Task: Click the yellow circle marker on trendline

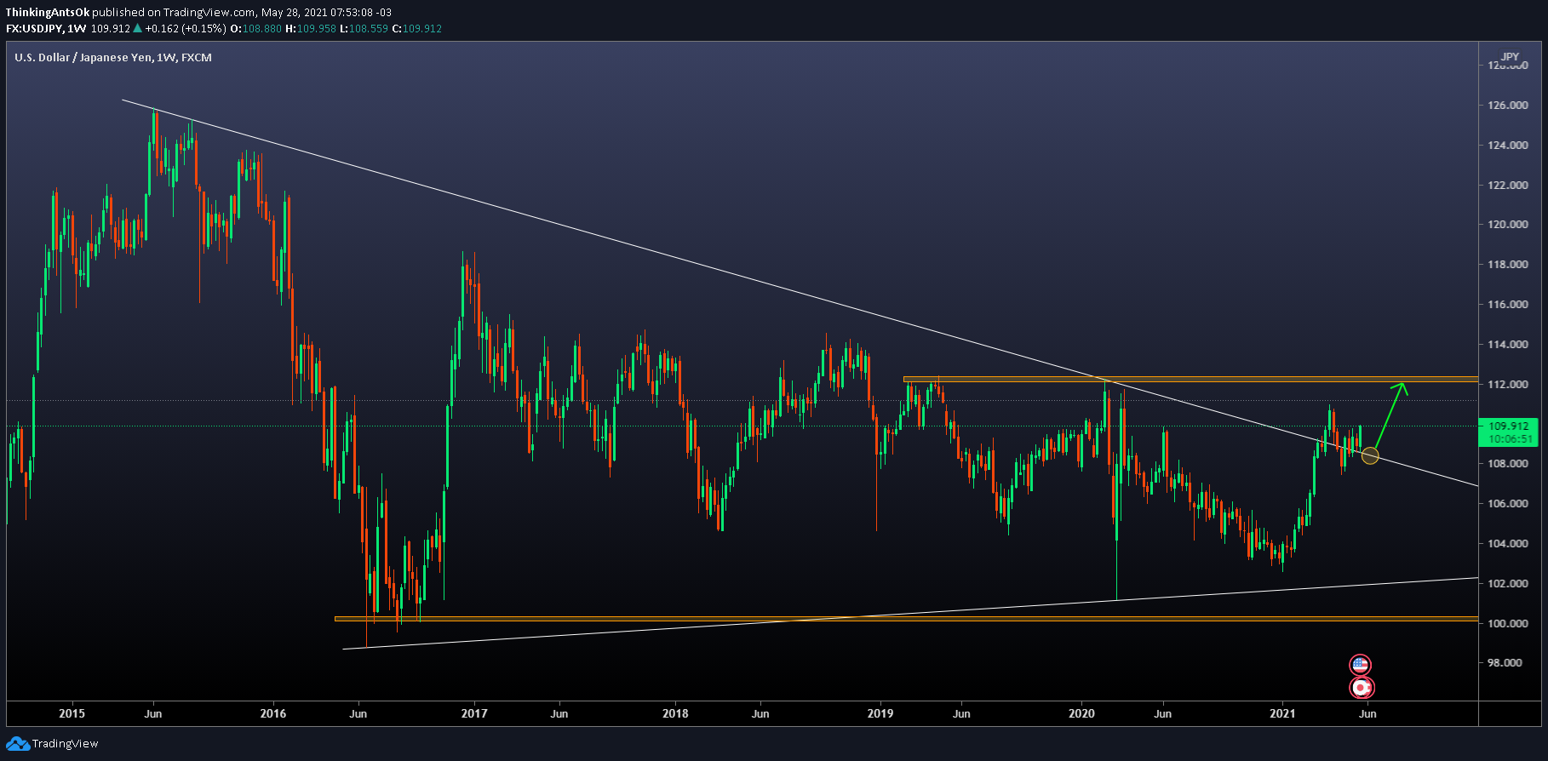Action: pyautogui.click(x=1369, y=455)
